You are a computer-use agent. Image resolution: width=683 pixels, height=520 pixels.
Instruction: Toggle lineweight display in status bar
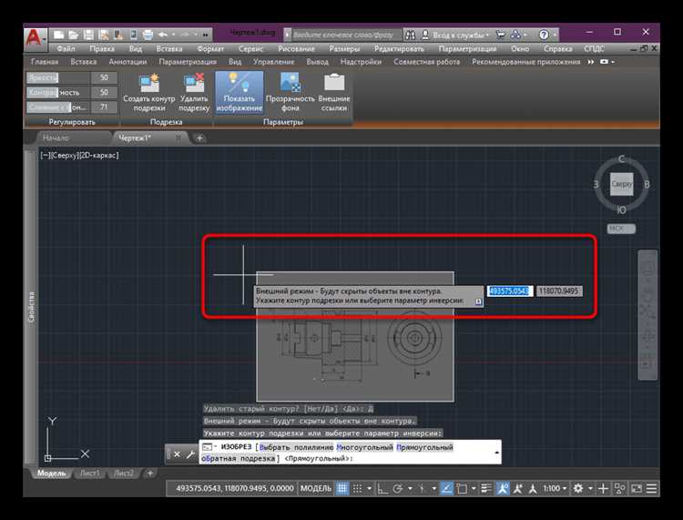click(486, 489)
